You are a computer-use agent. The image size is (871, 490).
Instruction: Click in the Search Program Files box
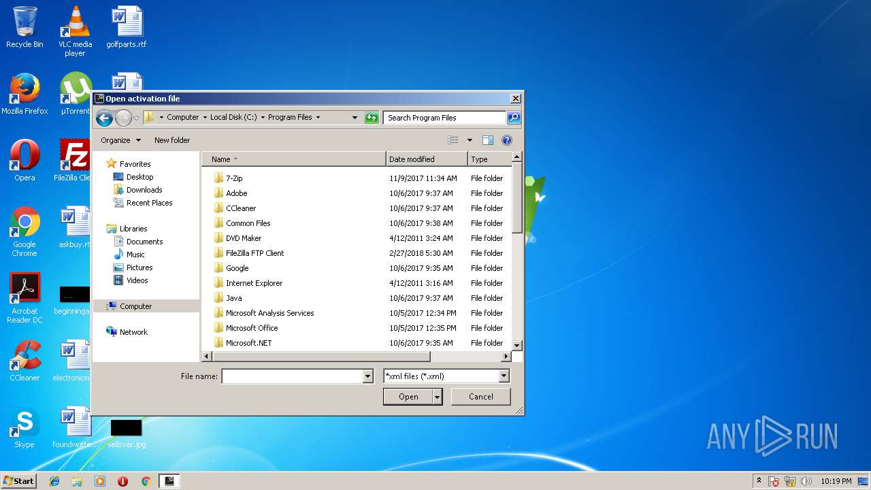tap(445, 118)
